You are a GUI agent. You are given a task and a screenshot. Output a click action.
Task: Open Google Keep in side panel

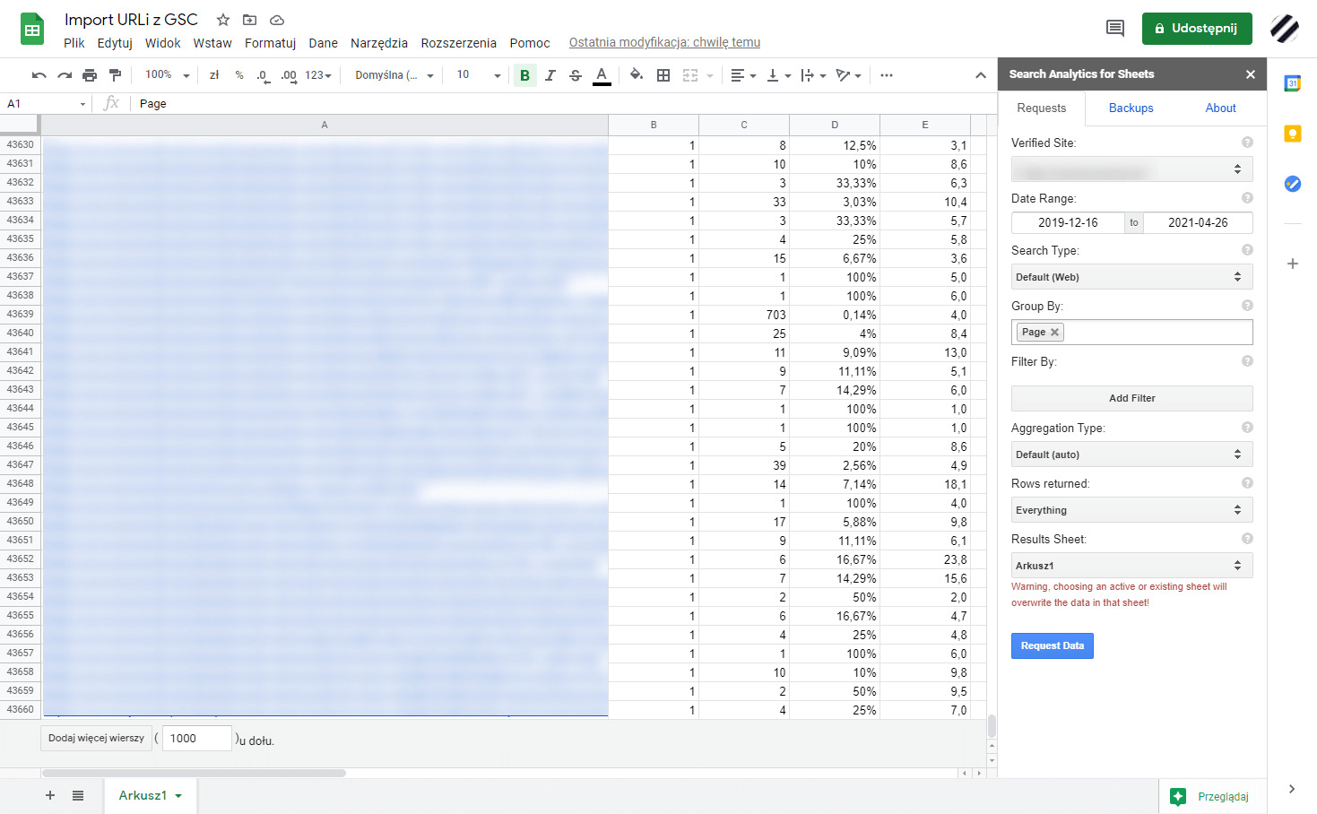click(1292, 134)
